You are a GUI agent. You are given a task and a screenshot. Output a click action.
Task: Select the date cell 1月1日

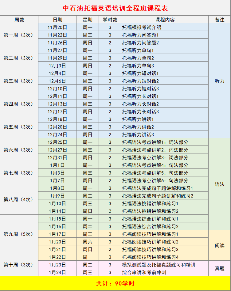[57, 165]
